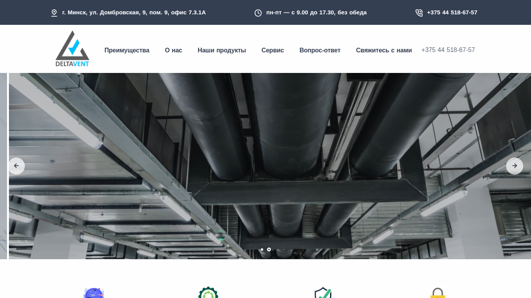The image size is (531, 298).
Task: Open the О нас section
Action: [x=173, y=50]
